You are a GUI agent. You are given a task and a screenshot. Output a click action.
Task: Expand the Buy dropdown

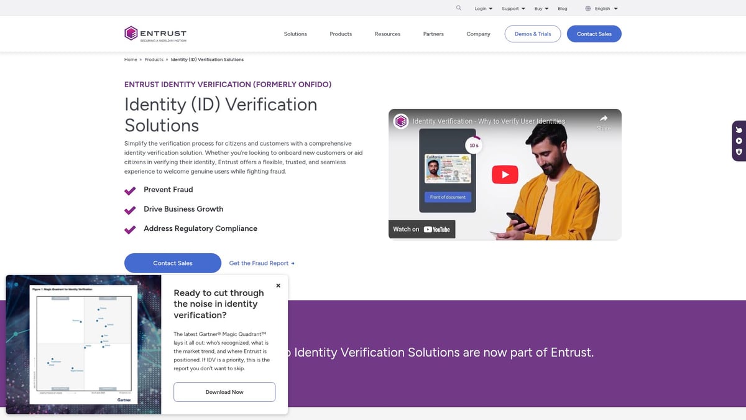tap(541, 9)
